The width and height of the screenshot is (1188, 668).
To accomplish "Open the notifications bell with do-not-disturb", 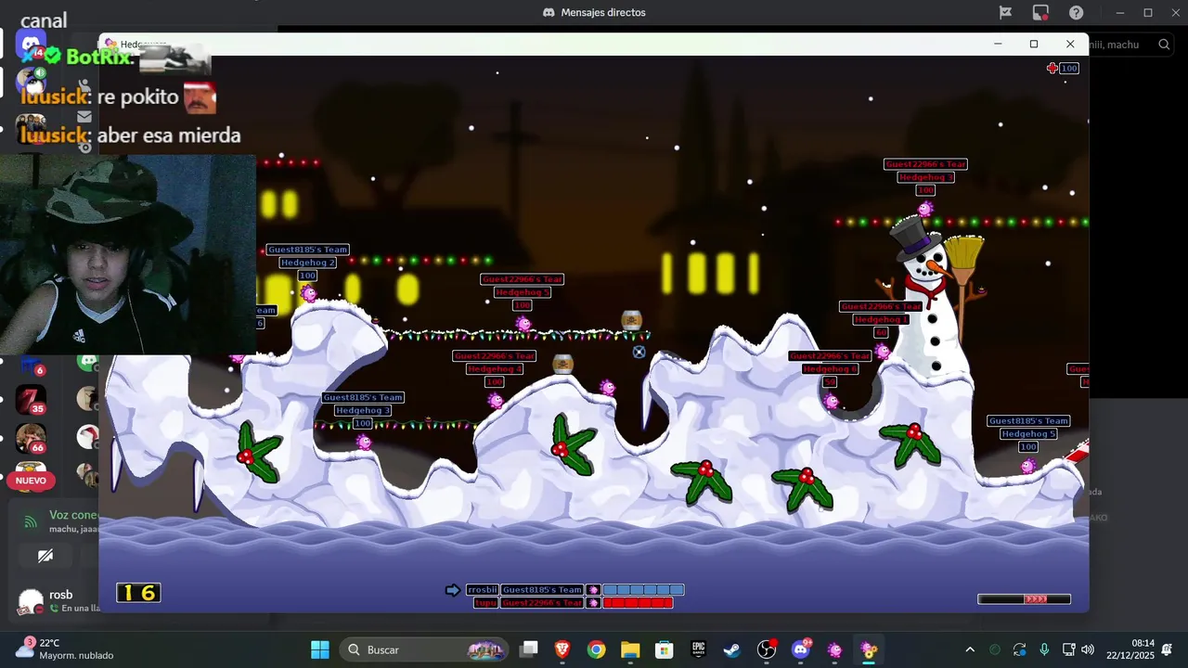I will [1167, 649].
